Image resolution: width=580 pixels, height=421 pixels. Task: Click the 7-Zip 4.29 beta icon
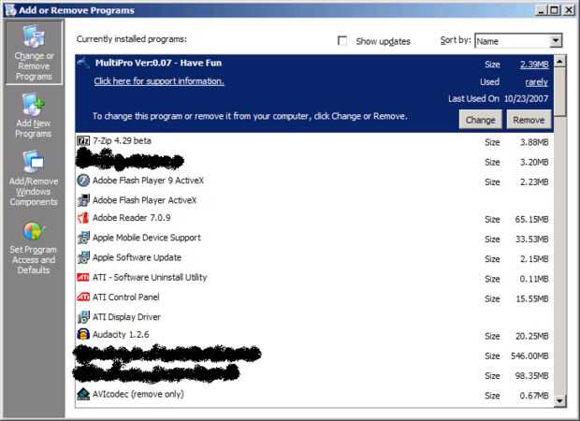click(x=83, y=140)
